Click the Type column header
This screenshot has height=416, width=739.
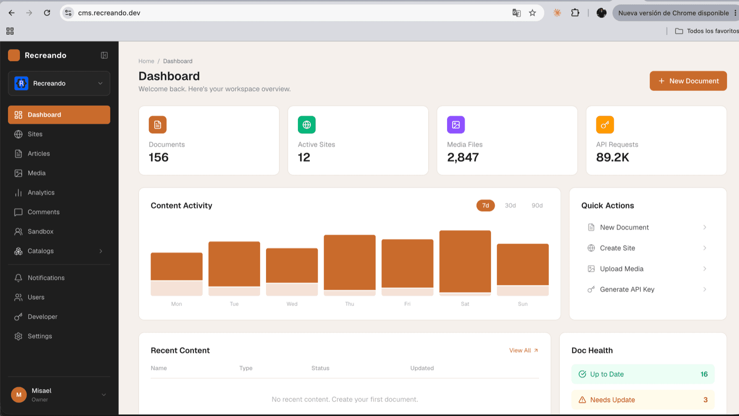(x=246, y=368)
